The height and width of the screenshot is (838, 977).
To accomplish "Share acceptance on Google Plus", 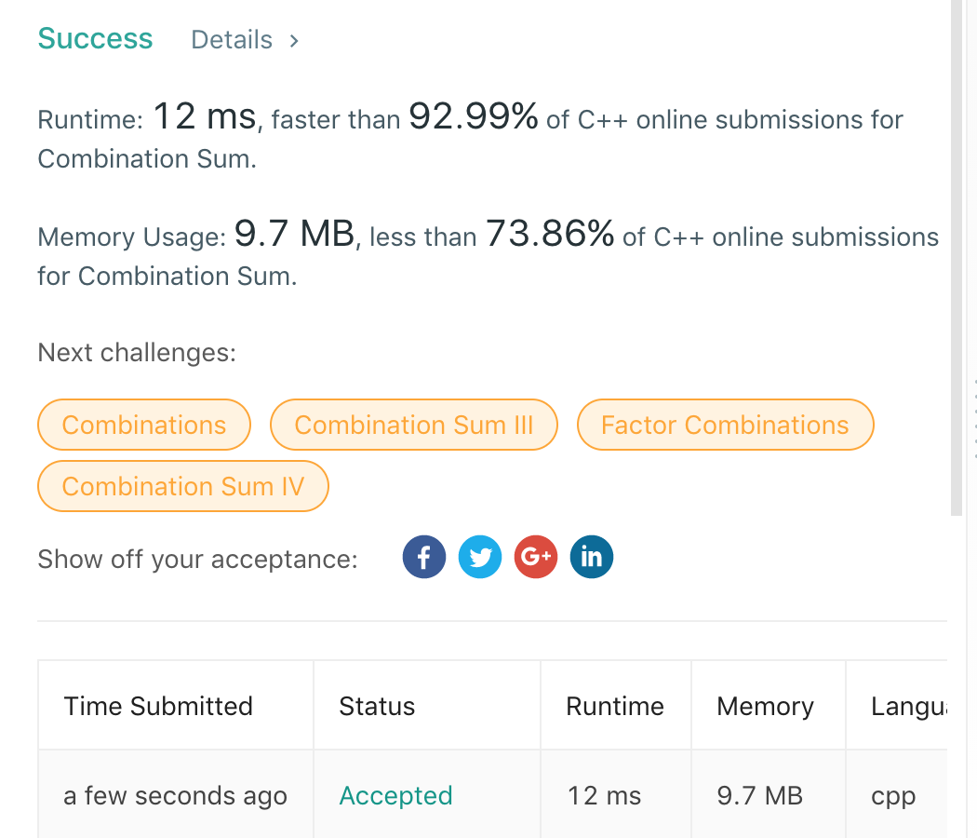I will pyautogui.click(x=535, y=558).
